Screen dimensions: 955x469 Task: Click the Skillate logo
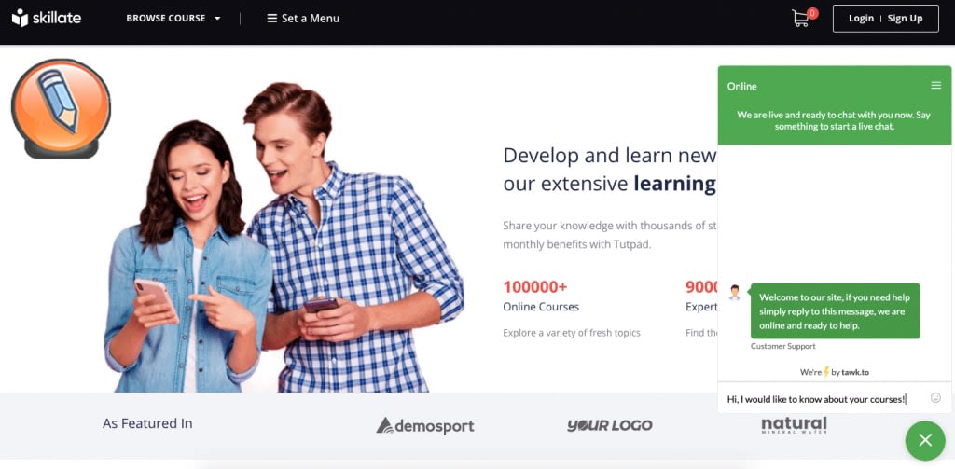[47, 18]
